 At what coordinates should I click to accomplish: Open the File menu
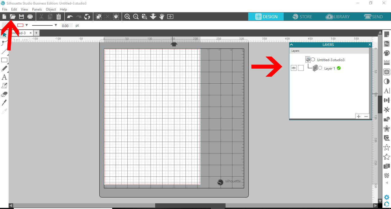(x=5, y=9)
